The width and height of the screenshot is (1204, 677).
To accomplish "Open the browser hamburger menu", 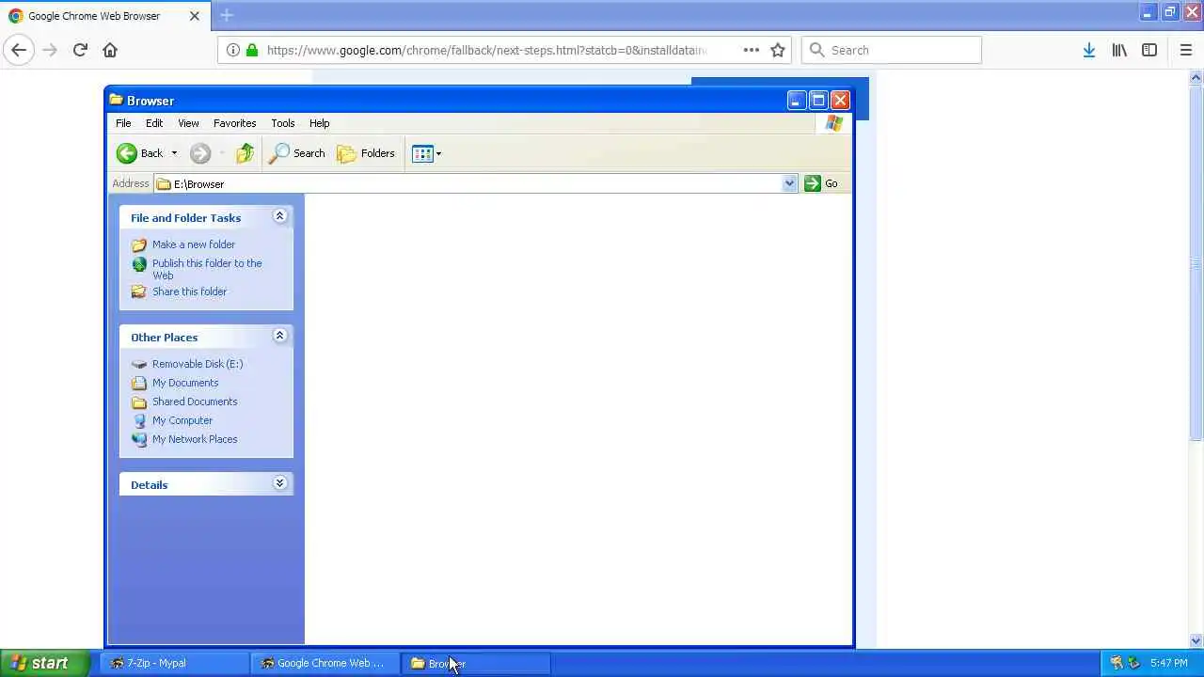I will 1186,50.
